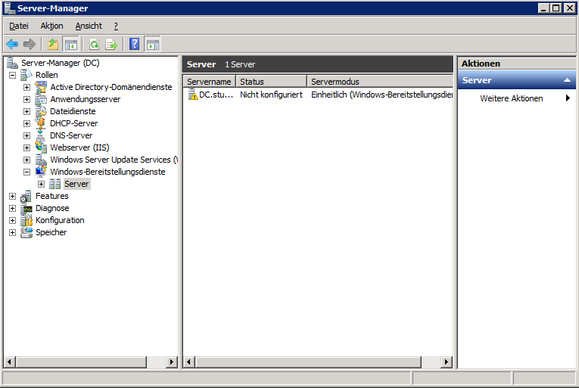The width and height of the screenshot is (579, 388).
Task: Expand the Server child node
Action: pos(41,184)
